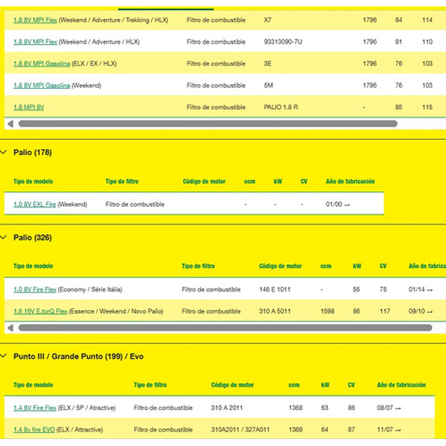Screen dimensions: 446x446
Task: Collapse the Palio (178) section
Action: (4, 153)
